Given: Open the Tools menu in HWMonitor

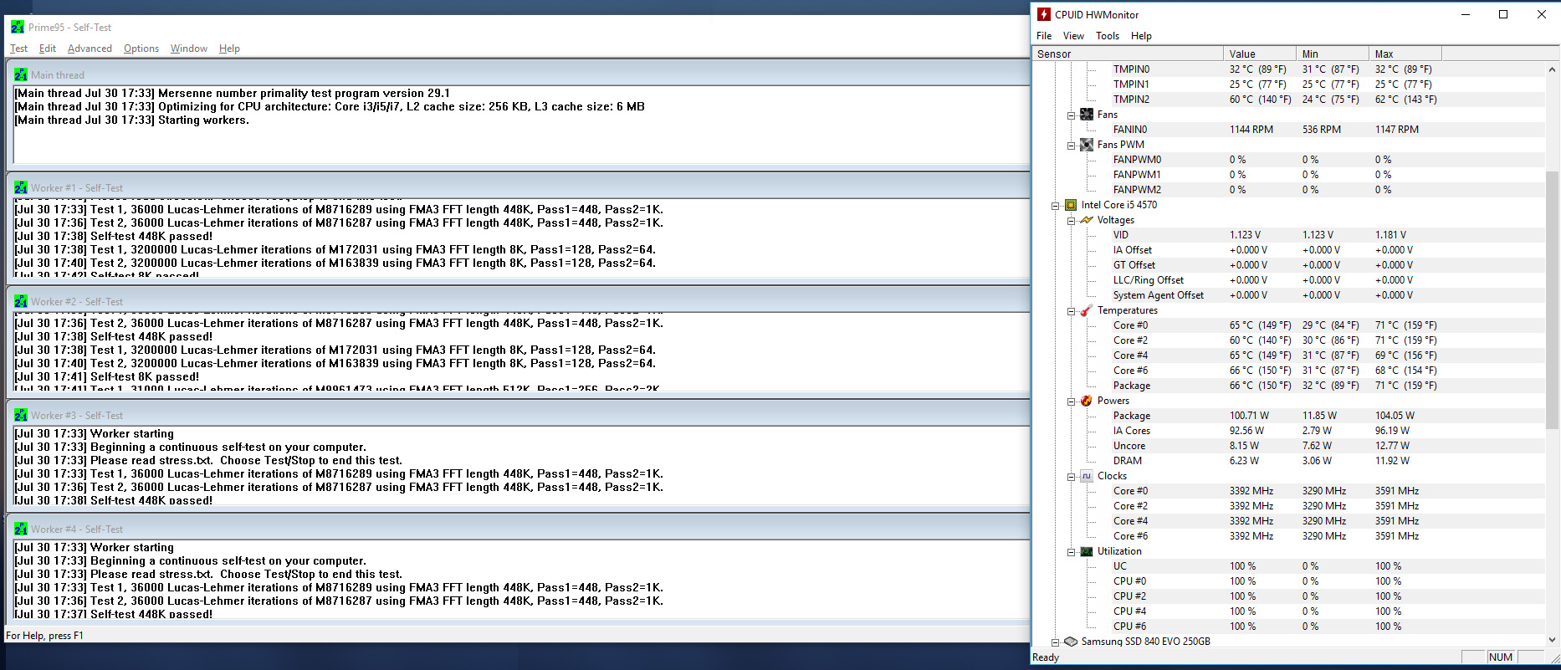Looking at the screenshot, I should click(x=1108, y=36).
